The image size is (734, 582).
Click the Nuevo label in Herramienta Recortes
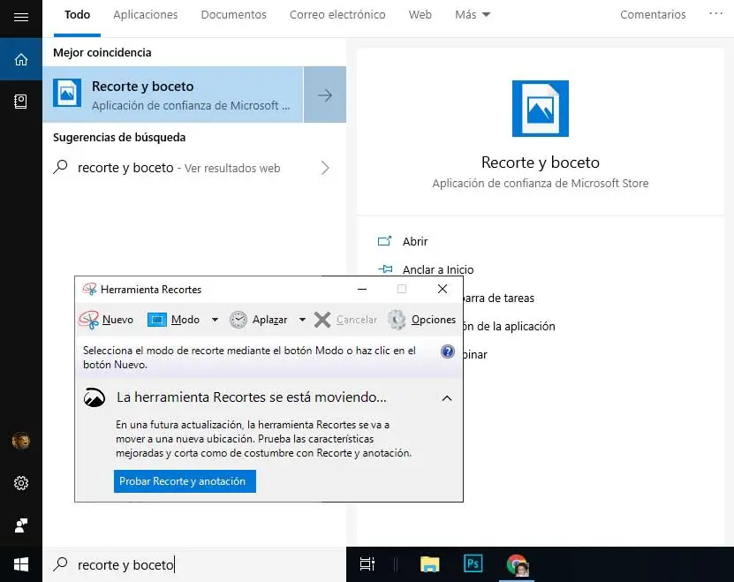(117, 320)
